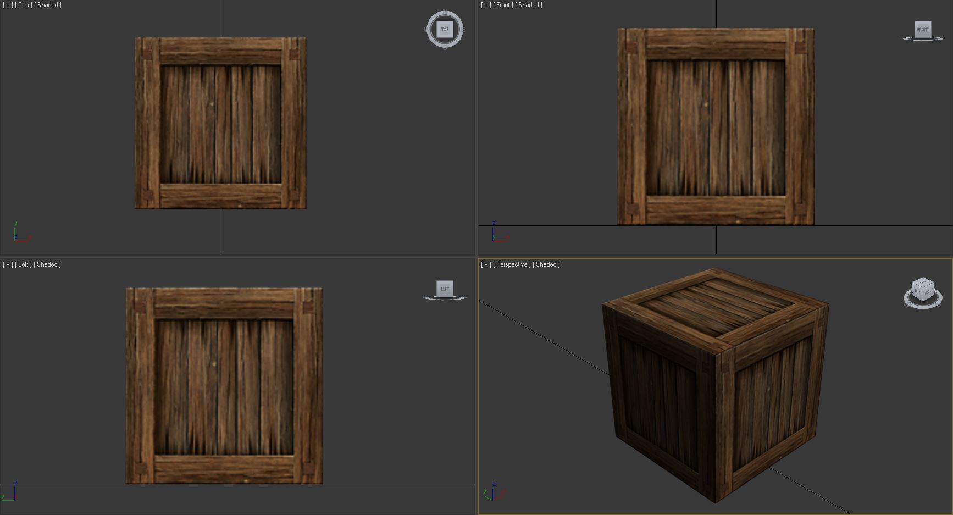Viewport: 953px width, 515px height.
Task: Open the [Shaded] menu in the Front viewport
Action: (x=529, y=5)
